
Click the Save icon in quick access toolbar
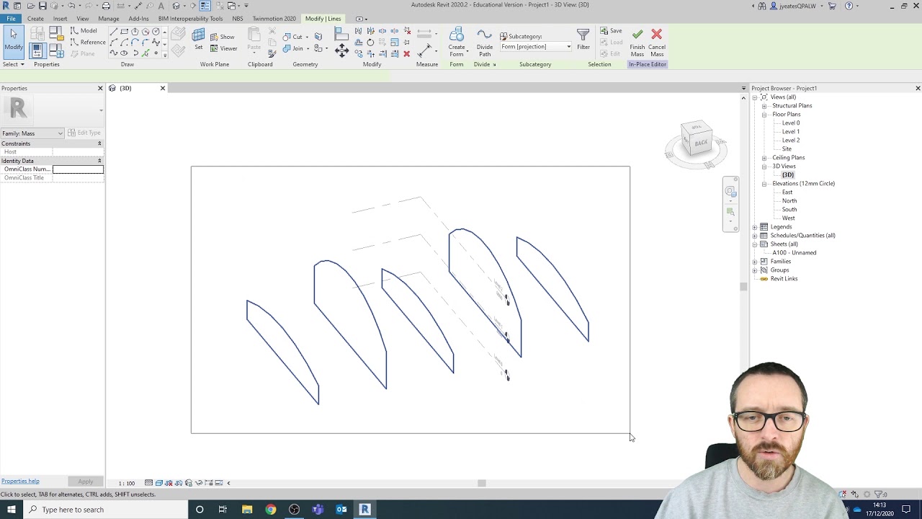pyautogui.click(x=42, y=6)
